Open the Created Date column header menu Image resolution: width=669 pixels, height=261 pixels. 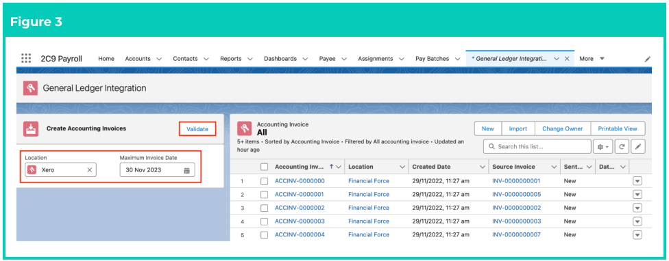click(x=482, y=167)
